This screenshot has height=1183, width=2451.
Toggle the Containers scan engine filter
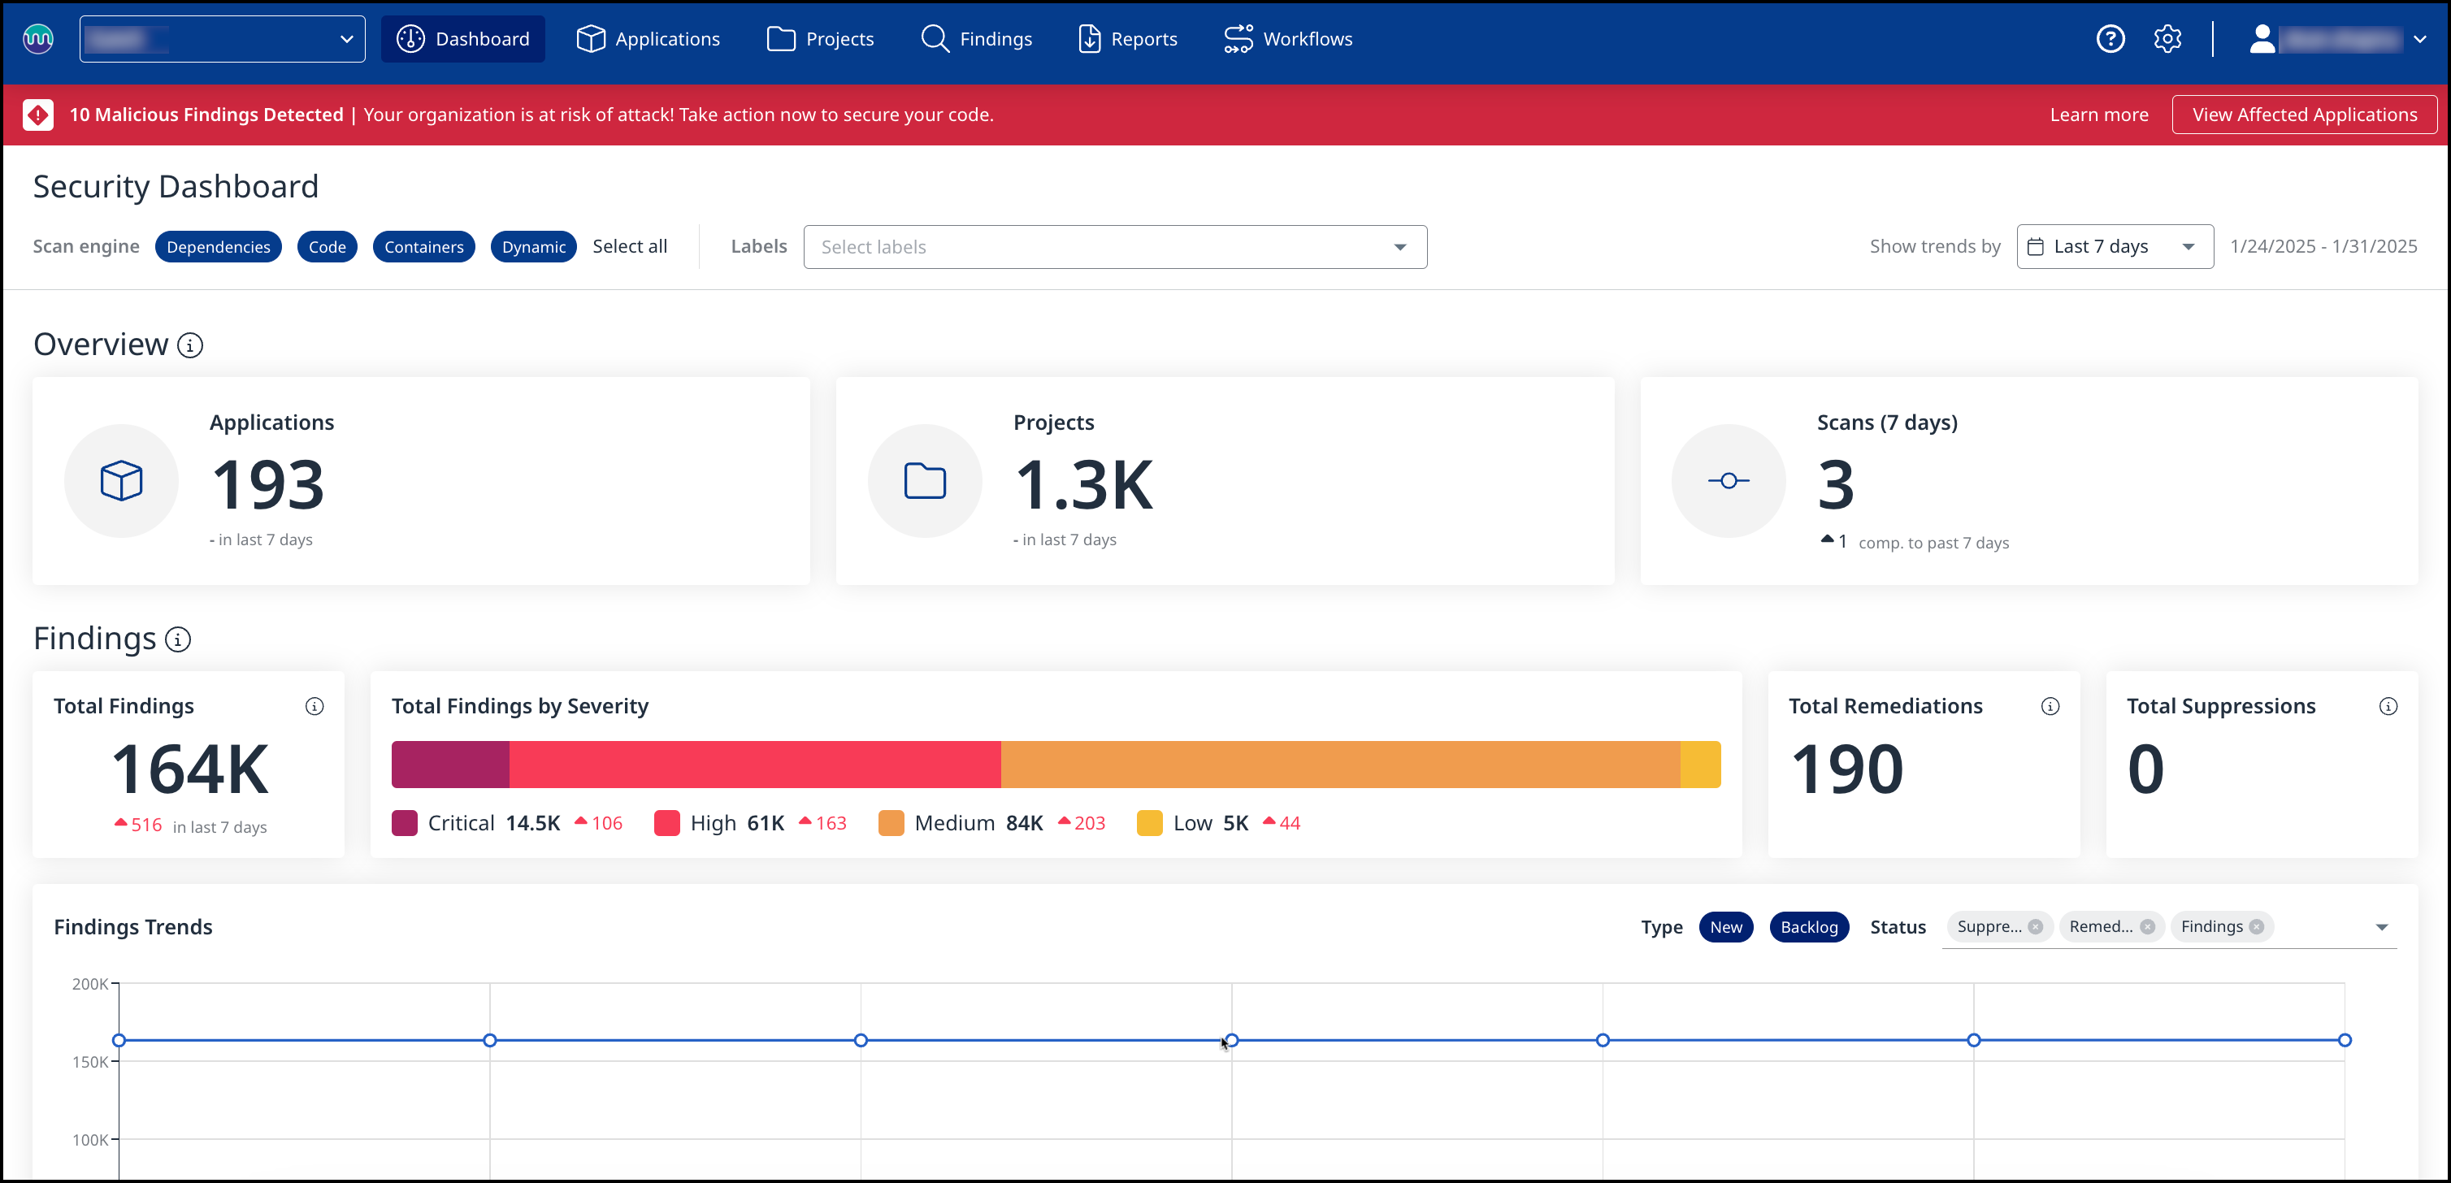[x=423, y=246]
